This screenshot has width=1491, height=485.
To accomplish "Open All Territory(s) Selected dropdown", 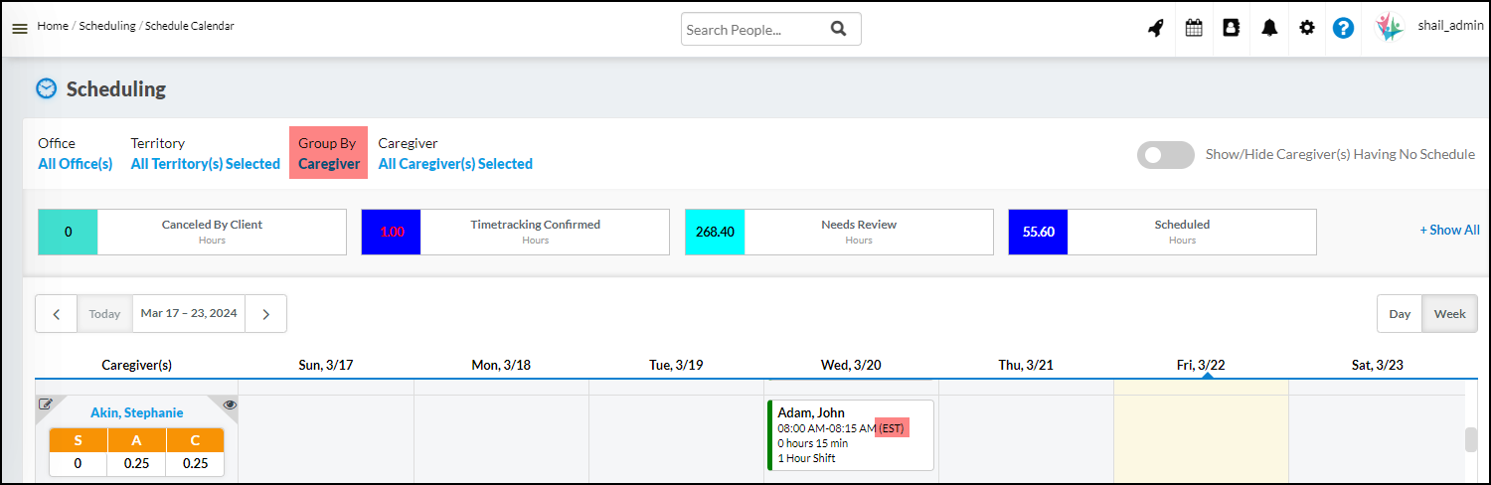I will point(205,164).
